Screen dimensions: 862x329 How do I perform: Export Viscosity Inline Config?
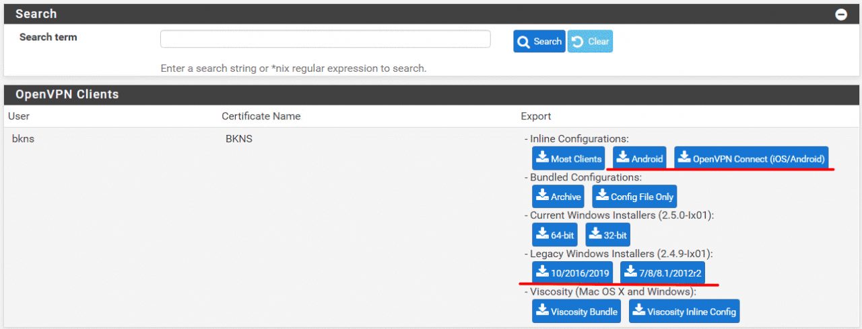tap(684, 312)
